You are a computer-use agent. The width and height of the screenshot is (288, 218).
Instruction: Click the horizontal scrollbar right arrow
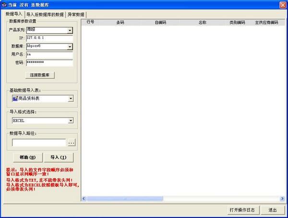point(282,198)
